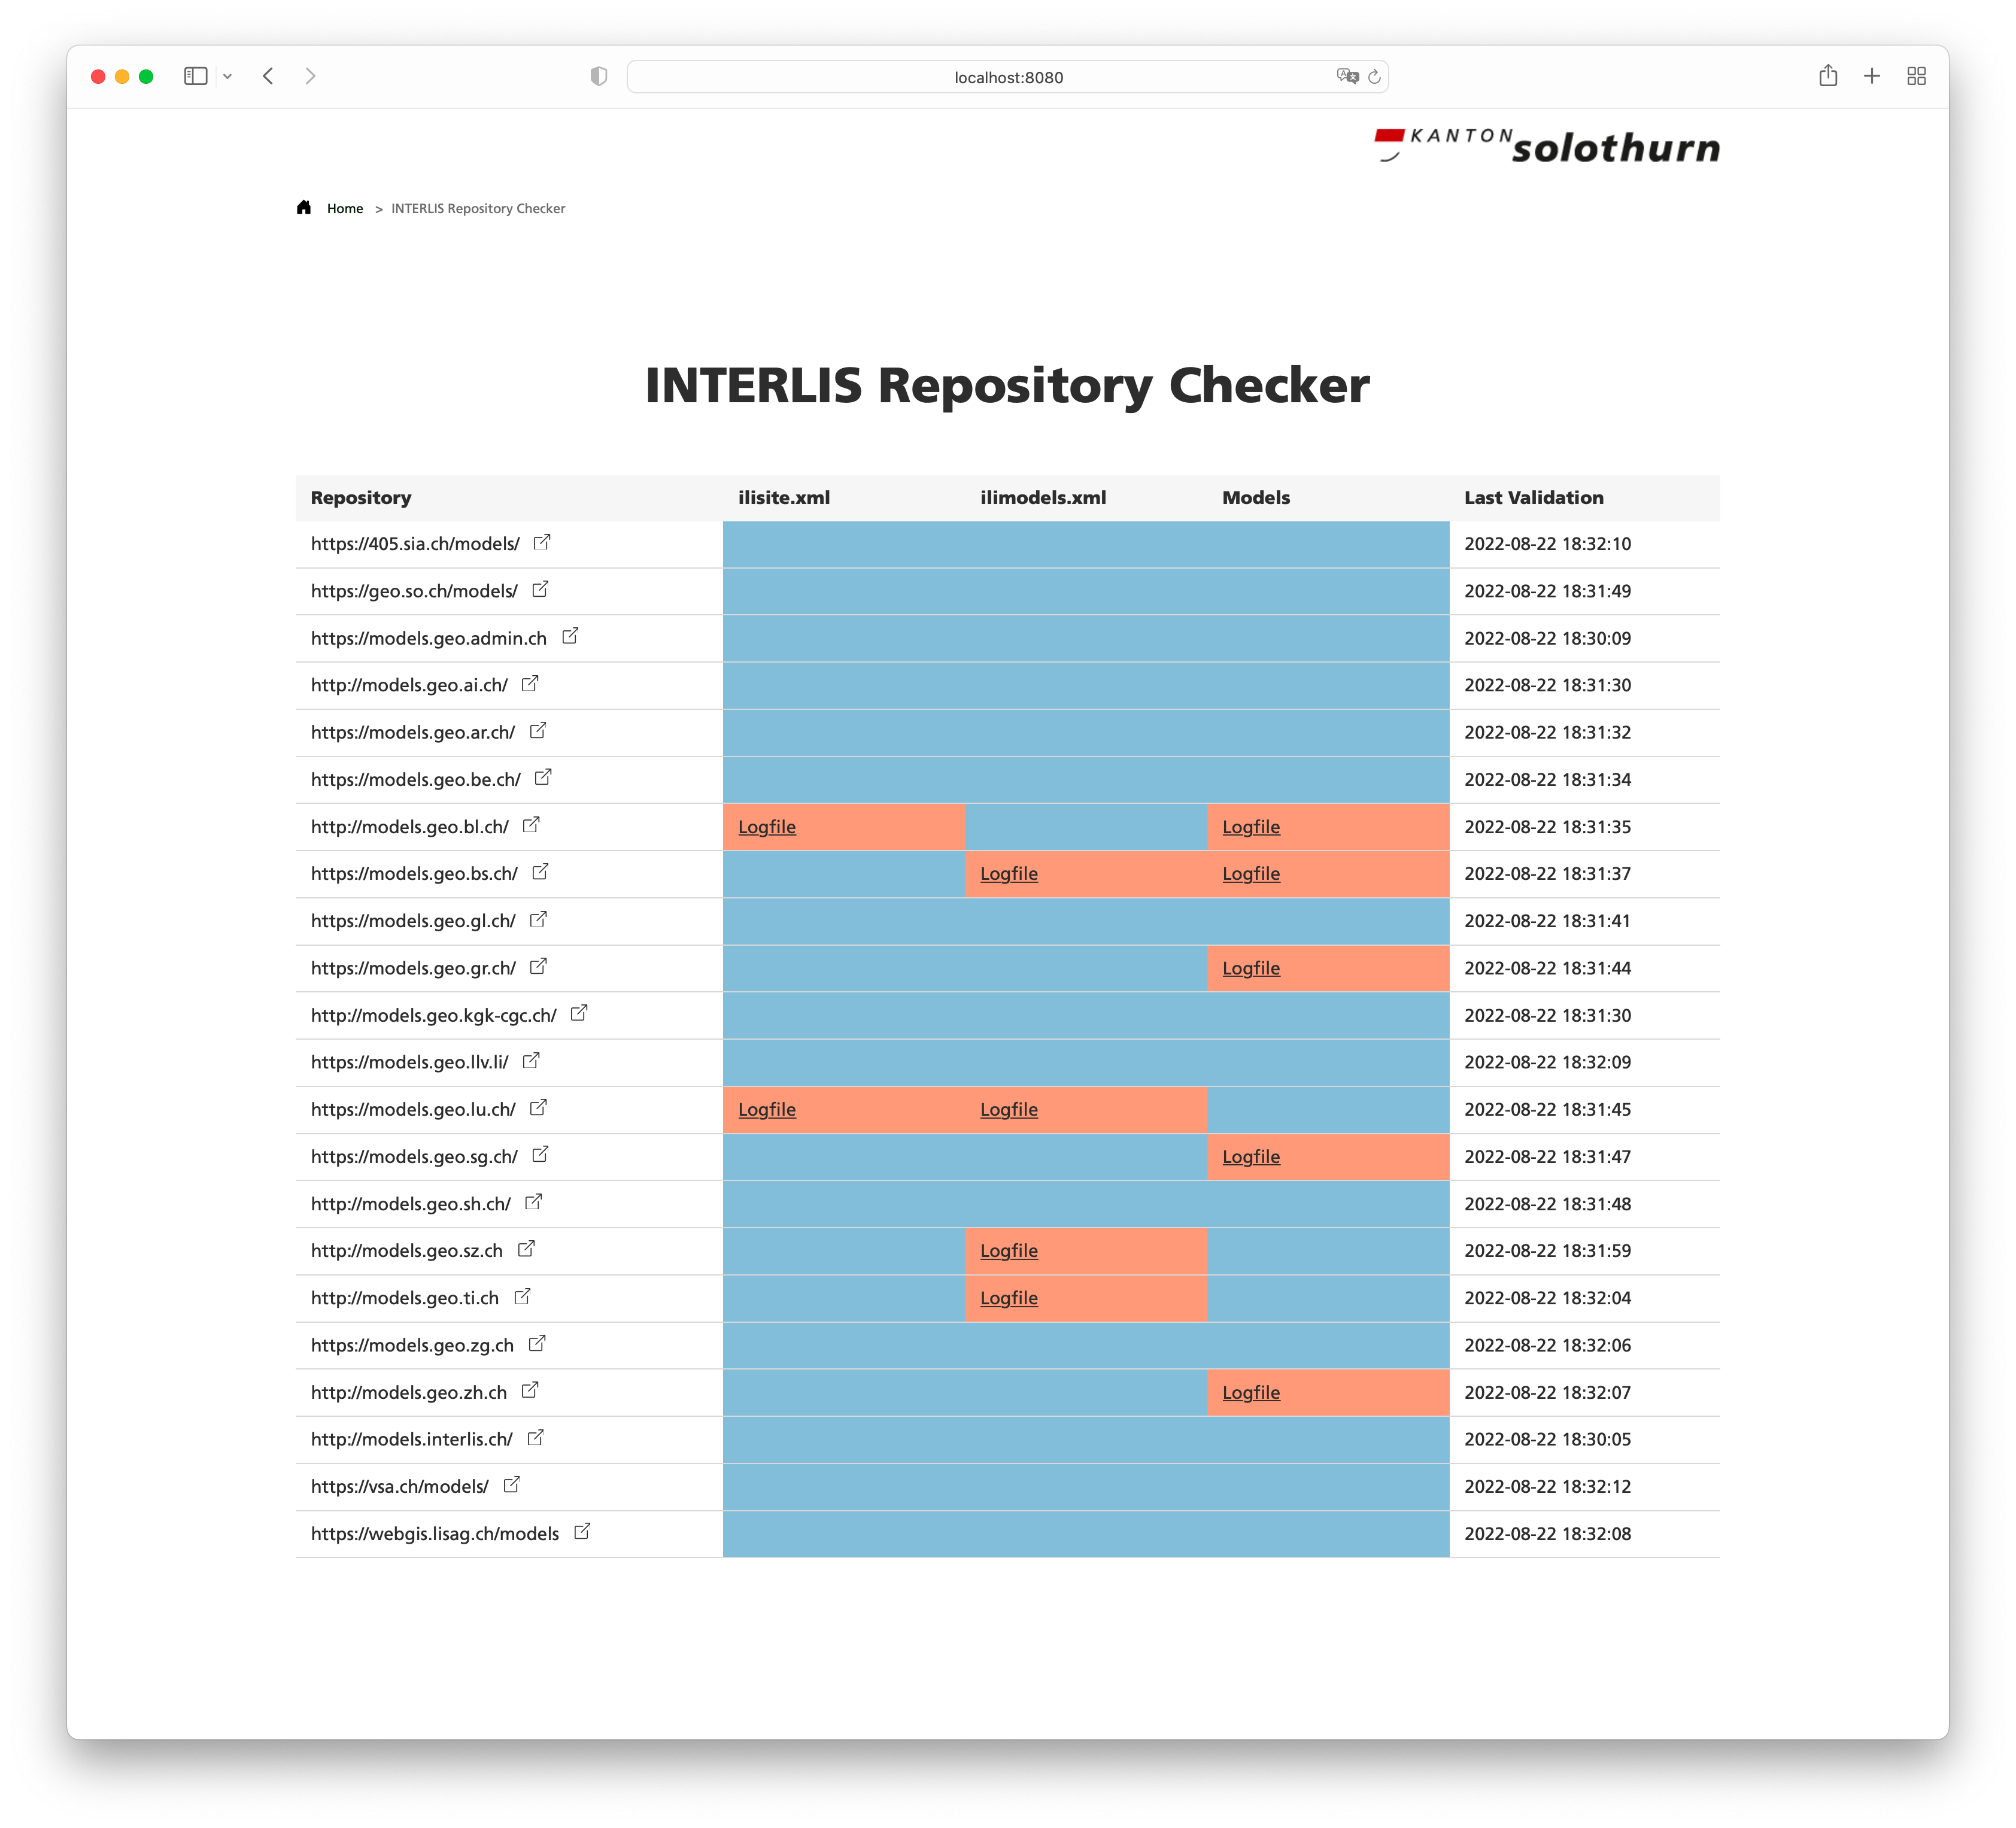
Task: Open external link icon for models.geo.gr.ch
Action: tap(538, 966)
